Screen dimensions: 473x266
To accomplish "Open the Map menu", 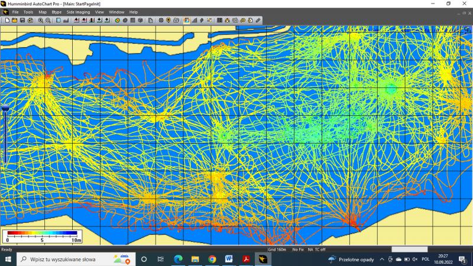I will (43, 12).
